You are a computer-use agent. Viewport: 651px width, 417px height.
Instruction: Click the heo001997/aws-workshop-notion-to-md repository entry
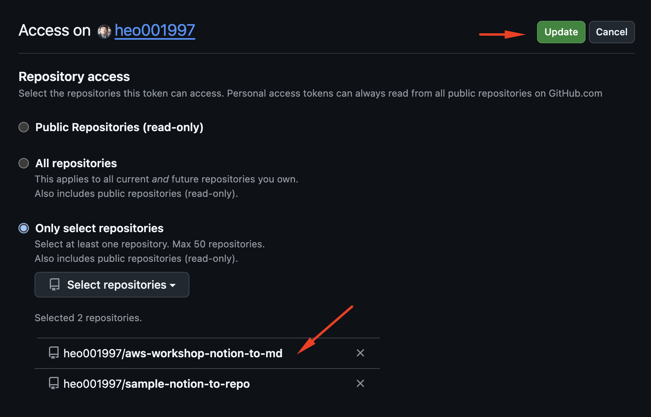pos(173,353)
